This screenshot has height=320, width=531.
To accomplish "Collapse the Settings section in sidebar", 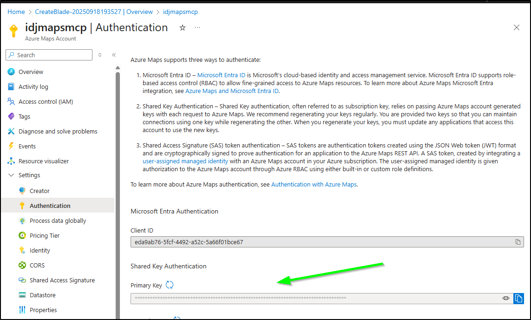I will point(11,175).
